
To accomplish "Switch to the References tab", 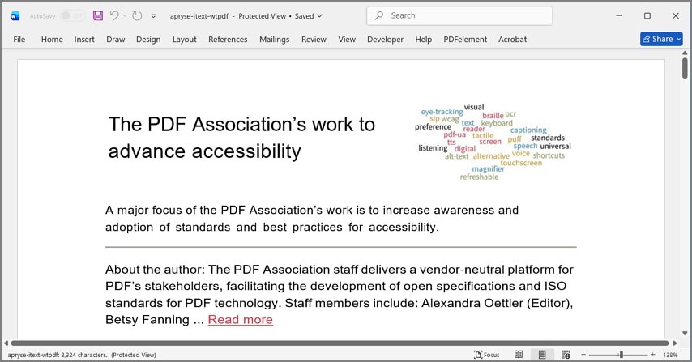I will 228,39.
